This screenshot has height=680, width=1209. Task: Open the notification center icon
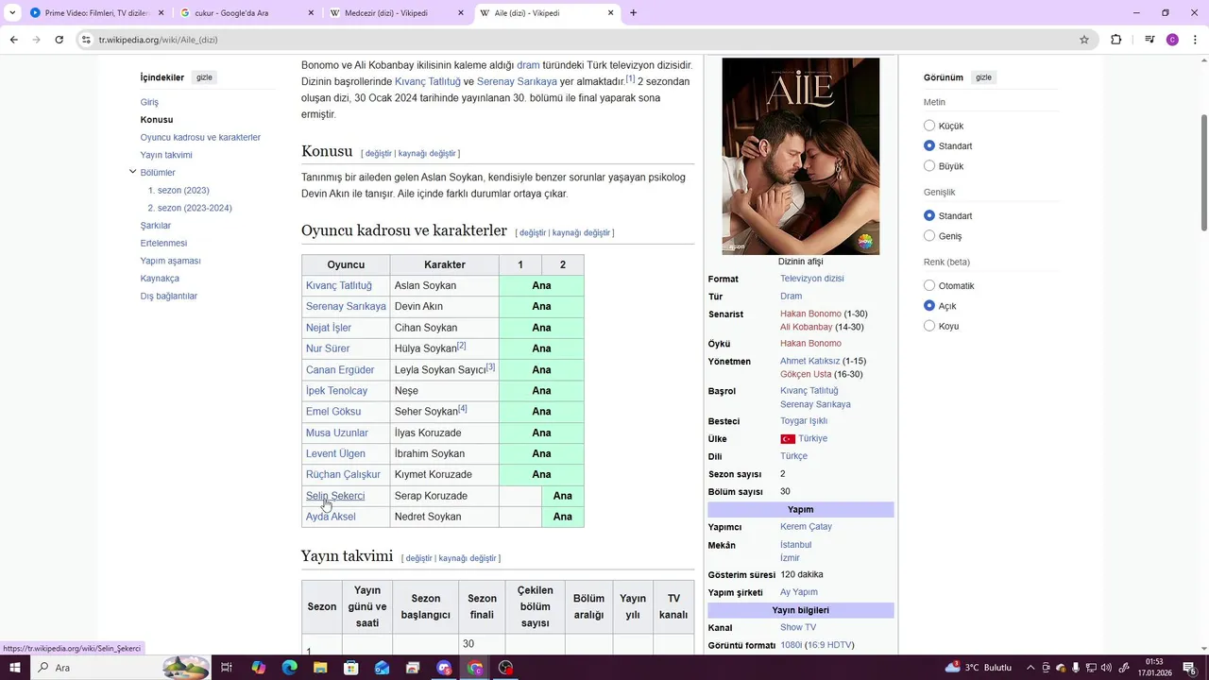(x=1190, y=668)
